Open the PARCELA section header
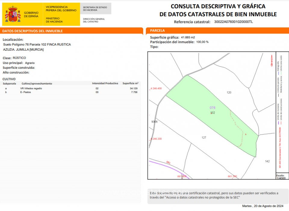 point(157,30)
